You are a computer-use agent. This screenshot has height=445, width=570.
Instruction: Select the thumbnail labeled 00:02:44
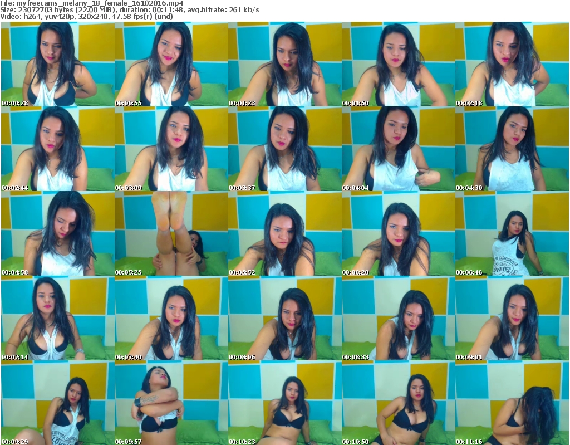tap(57, 149)
